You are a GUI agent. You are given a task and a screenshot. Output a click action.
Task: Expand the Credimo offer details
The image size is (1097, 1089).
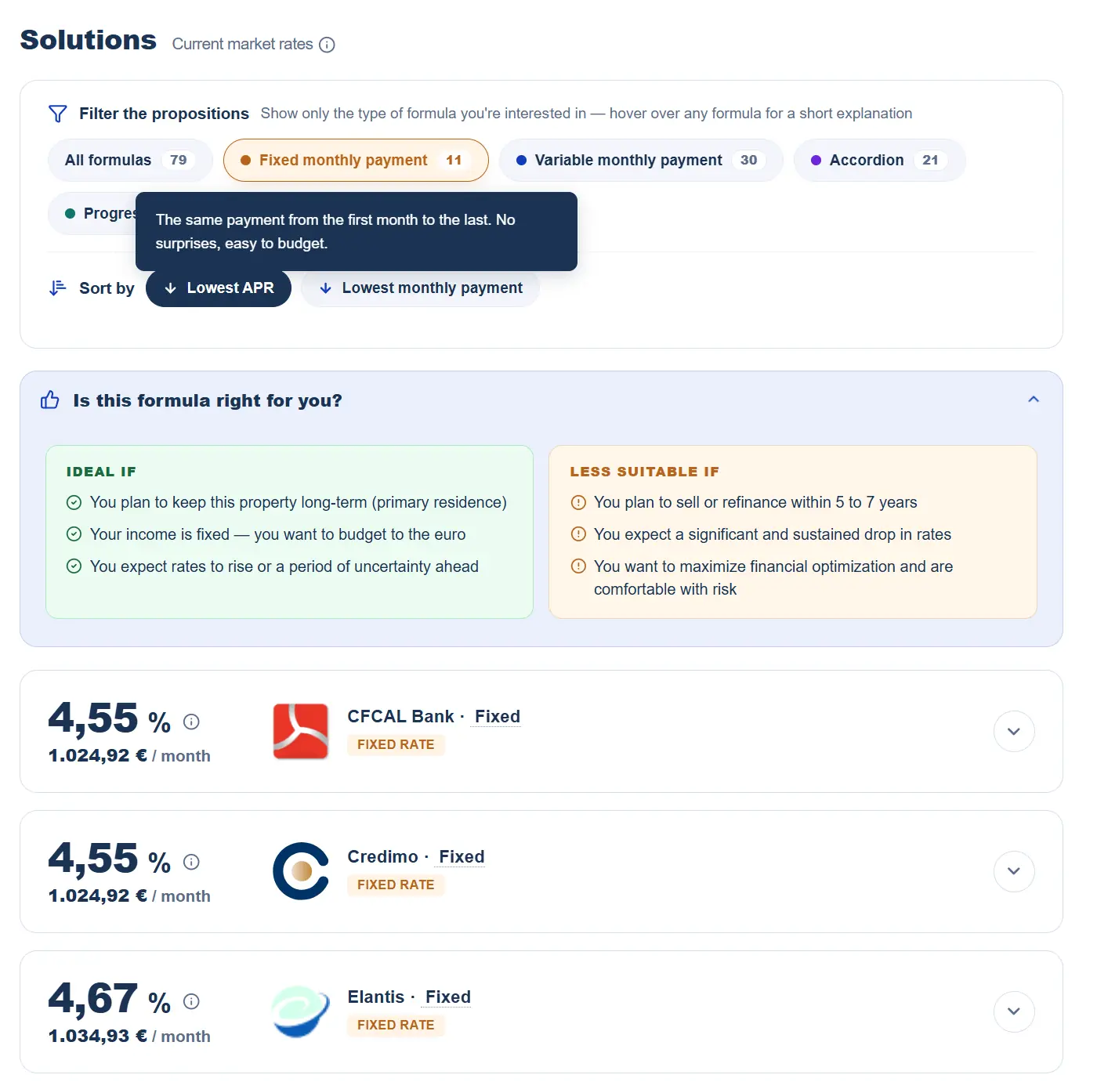tap(1014, 871)
